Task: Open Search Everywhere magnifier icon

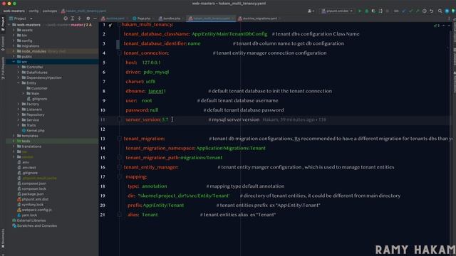Action: 440,11
